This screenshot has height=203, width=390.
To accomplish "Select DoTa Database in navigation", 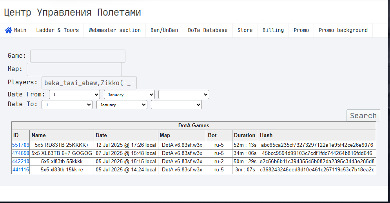I will pyautogui.click(x=208, y=30).
